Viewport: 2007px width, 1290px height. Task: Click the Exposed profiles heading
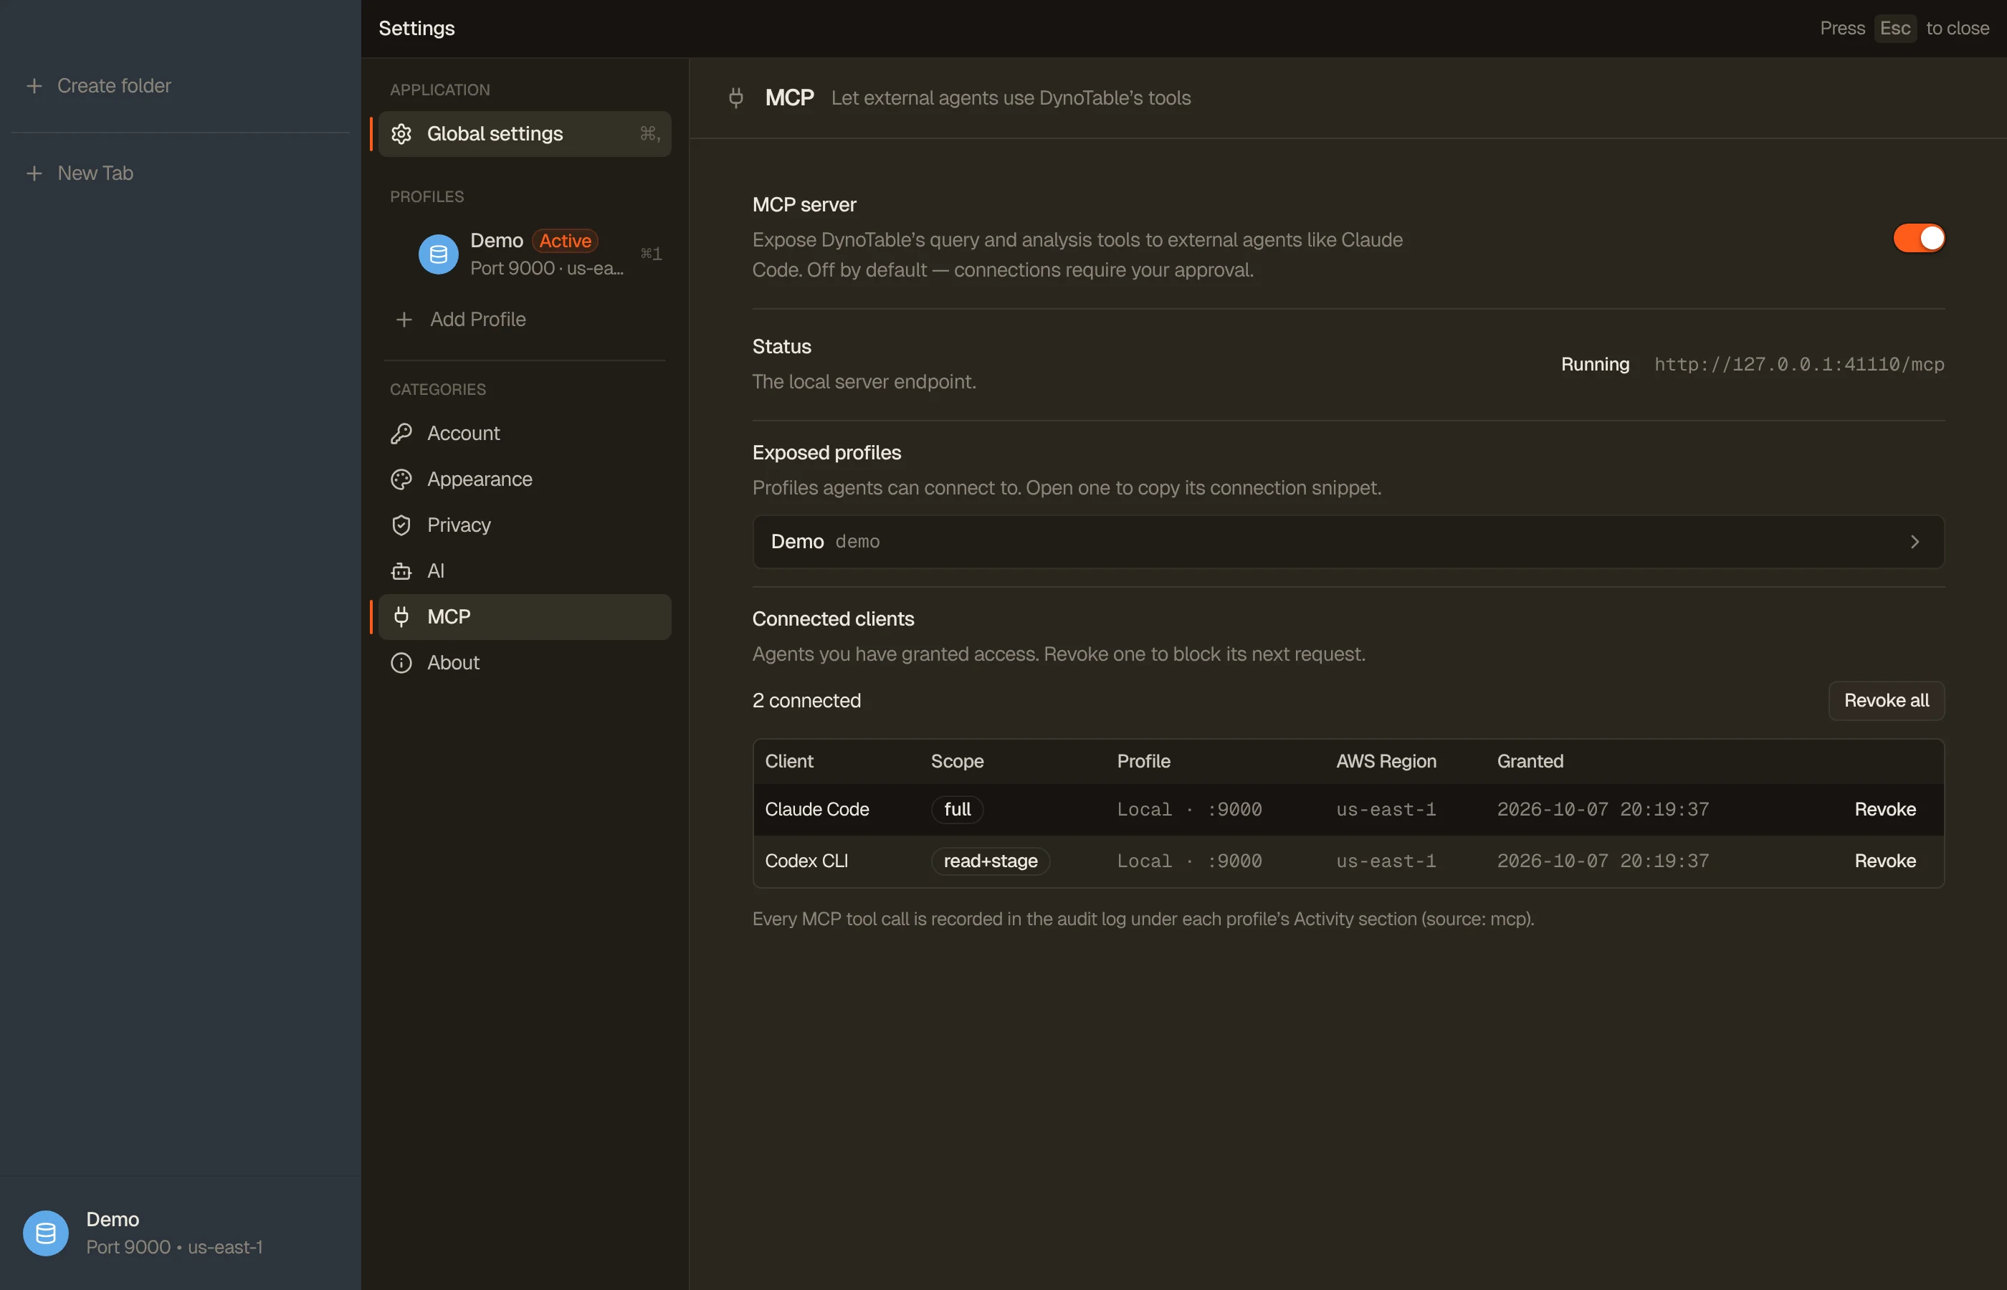[x=826, y=453]
